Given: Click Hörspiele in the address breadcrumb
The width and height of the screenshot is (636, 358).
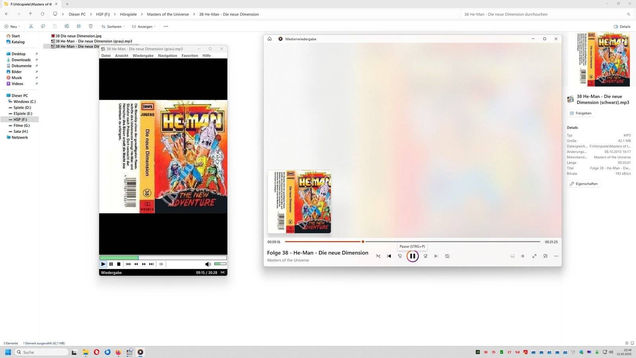Looking at the screenshot, I should [128, 14].
